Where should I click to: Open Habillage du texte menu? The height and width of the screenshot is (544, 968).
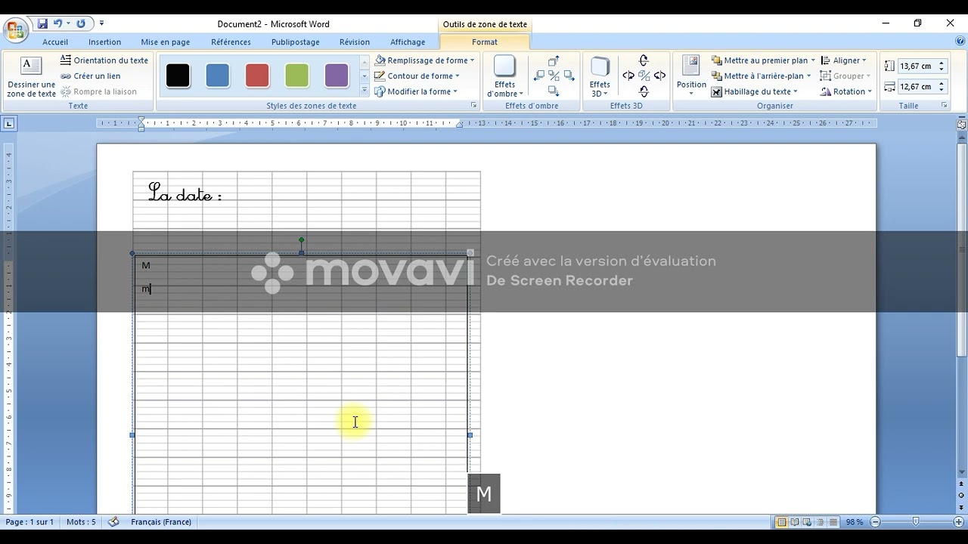click(x=755, y=92)
